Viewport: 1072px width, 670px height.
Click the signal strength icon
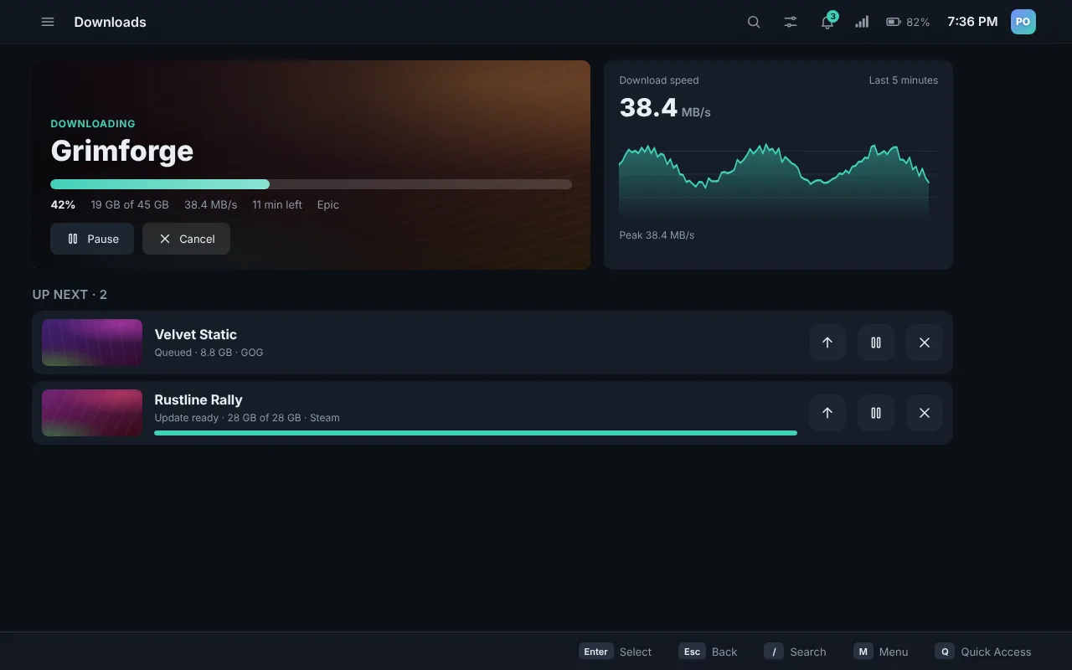[862, 22]
